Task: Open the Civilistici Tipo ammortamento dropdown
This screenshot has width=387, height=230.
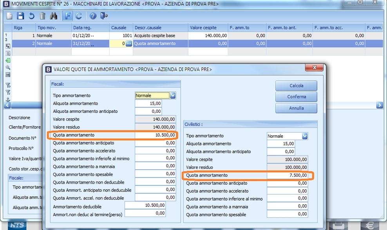Action: 305,136
